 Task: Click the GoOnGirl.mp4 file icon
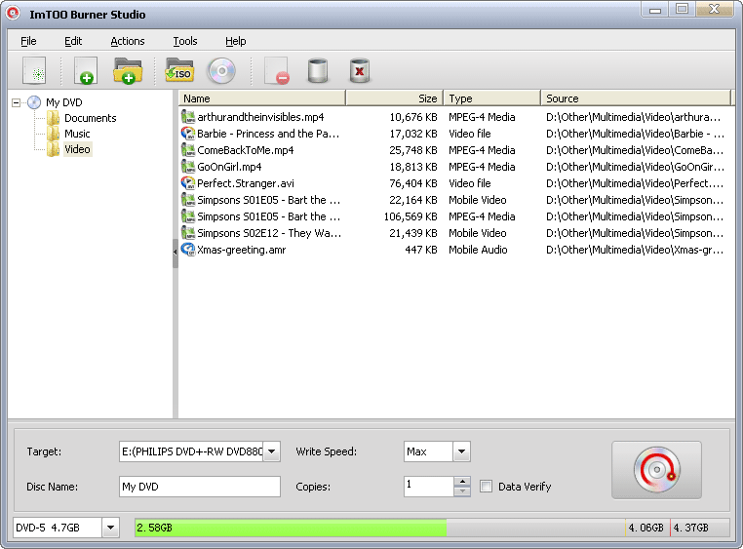pos(188,167)
